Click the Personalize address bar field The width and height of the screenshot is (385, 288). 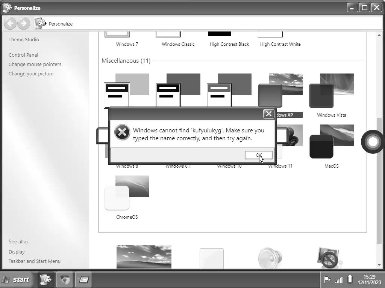click(x=209, y=24)
